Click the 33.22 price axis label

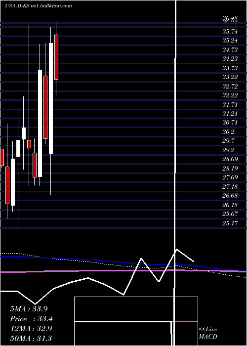click(230, 77)
